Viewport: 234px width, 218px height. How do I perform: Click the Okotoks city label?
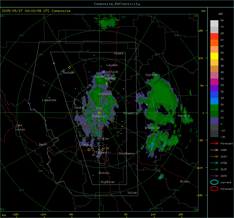pyautogui.click(x=104, y=173)
